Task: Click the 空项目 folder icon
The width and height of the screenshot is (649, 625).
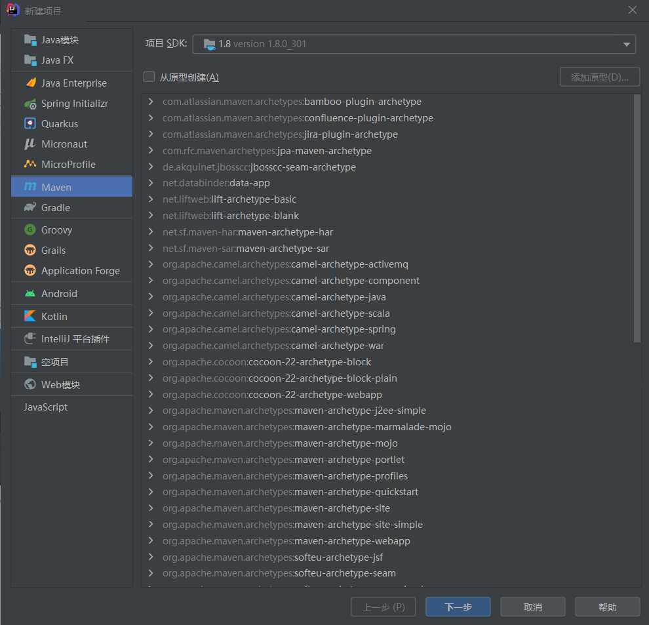Action: pos(30,361)
